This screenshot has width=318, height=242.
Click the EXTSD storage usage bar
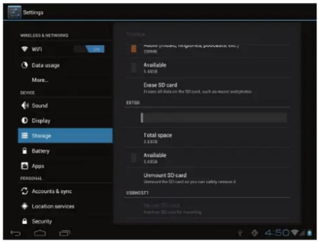point(214,118)
